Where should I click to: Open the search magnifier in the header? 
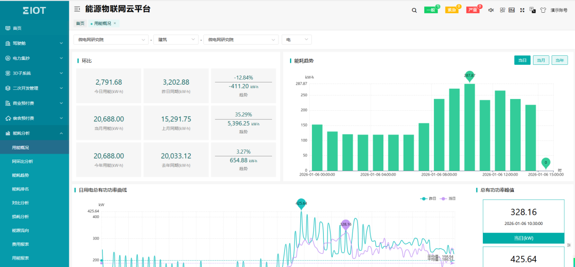click(x=414, y=10)
